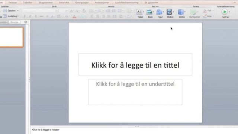238x134 pixels.
Task: Expand the arrow next to Medier
Action: coord(173,12)
